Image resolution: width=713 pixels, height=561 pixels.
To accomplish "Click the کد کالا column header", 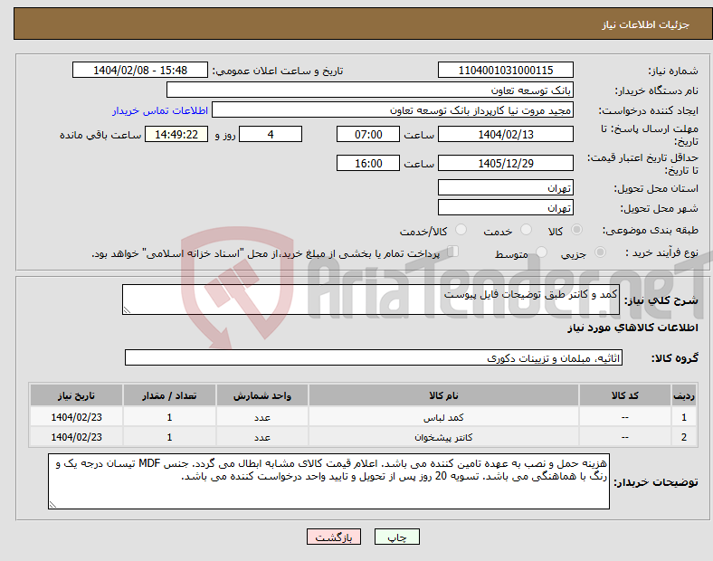I will click(625, 395).
